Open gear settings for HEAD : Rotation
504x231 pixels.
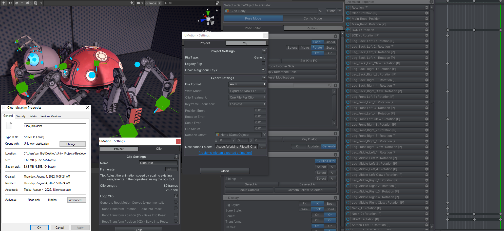[427, 219]
